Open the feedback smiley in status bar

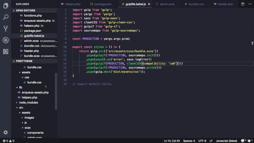(242, 141)
